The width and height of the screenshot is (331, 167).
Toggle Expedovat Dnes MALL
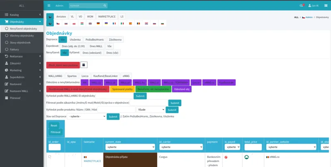tap(96, 46)
